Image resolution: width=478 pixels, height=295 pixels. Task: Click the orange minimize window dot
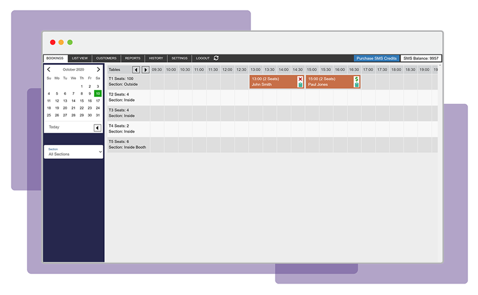coord(61,42)
